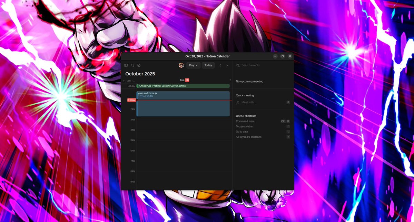Image resolution: width=414 pixels, height=222 pixels.
Task: Click the 6AM time label
Action: pyautogui.click(x=133, y=151)
